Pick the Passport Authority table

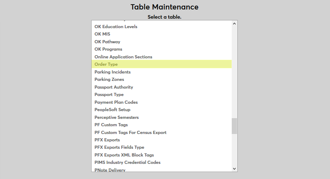(x=114, y=87)
